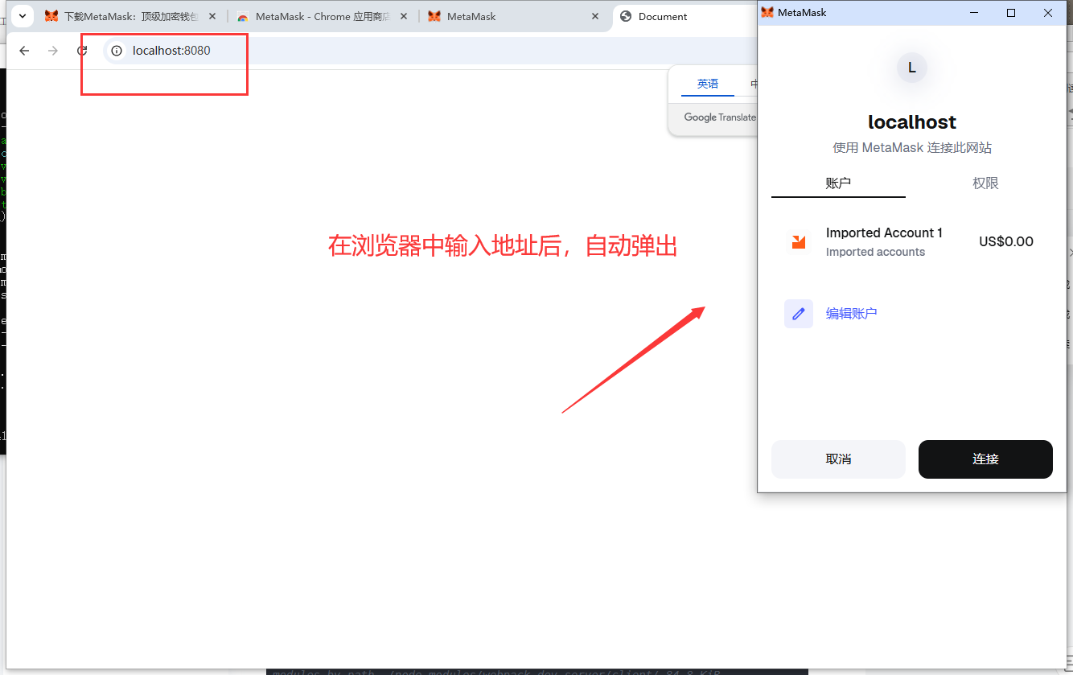Select 英语 in Google Translate popup
This screenshot has height=675, width=1073.
point(708,84)
